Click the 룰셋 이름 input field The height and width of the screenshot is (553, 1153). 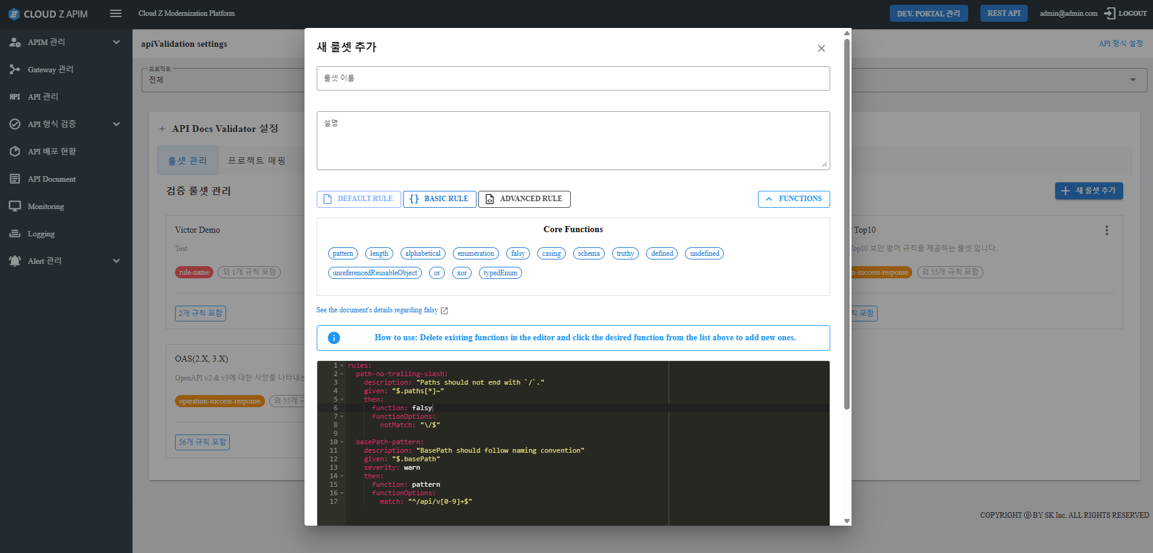(x=573, y=78)
